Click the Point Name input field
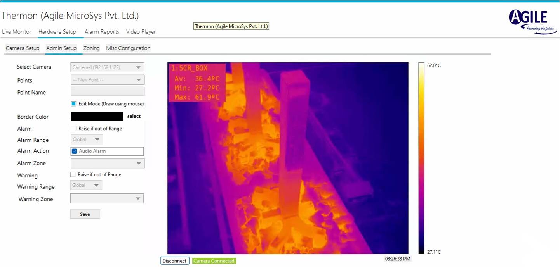The image size is (560, 267). 108,91
